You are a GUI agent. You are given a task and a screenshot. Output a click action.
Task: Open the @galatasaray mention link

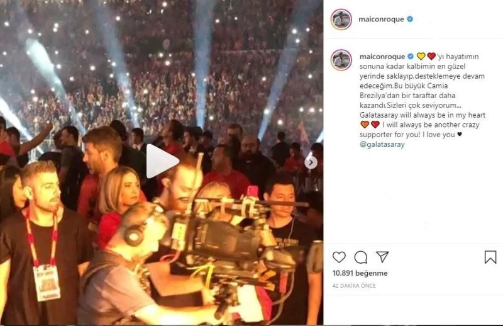pos(382,144)
